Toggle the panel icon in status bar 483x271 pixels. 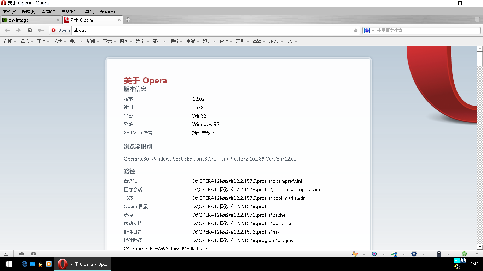coord(6,253)
